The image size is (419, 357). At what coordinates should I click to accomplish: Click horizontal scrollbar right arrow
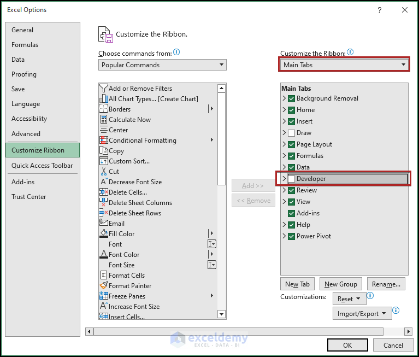[x=408, y=332]
